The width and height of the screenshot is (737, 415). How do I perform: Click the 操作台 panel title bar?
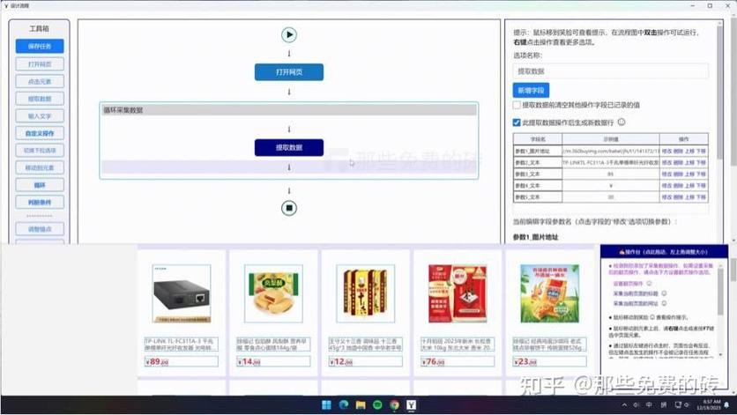click(x=664, y=252)
